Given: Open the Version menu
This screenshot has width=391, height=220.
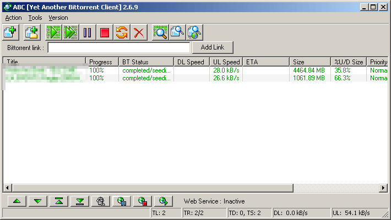Looking at the screenshot, I should click(x=58, y=18).
